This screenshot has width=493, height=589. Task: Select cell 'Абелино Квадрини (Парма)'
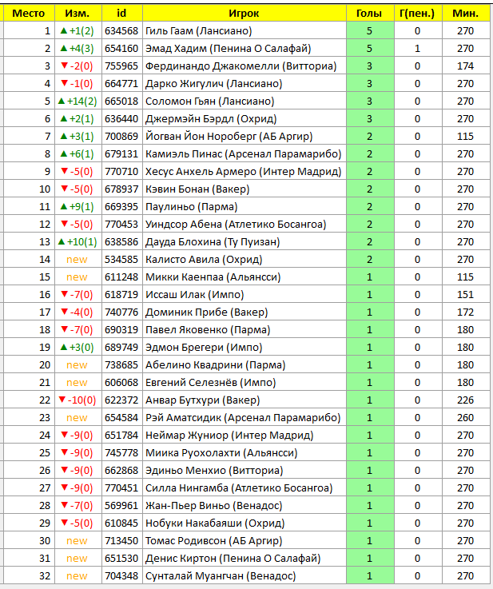click(244, 365)
